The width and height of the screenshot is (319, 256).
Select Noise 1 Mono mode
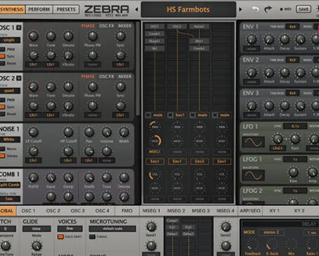(x=2, y=149)
